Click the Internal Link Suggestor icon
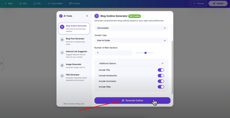The width and height of the screenshot is (230, 118). (62, 53)
